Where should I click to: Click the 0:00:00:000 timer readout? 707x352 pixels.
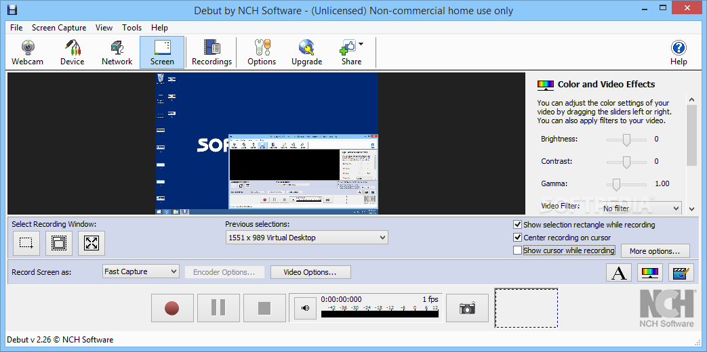[x=342, y=299]
